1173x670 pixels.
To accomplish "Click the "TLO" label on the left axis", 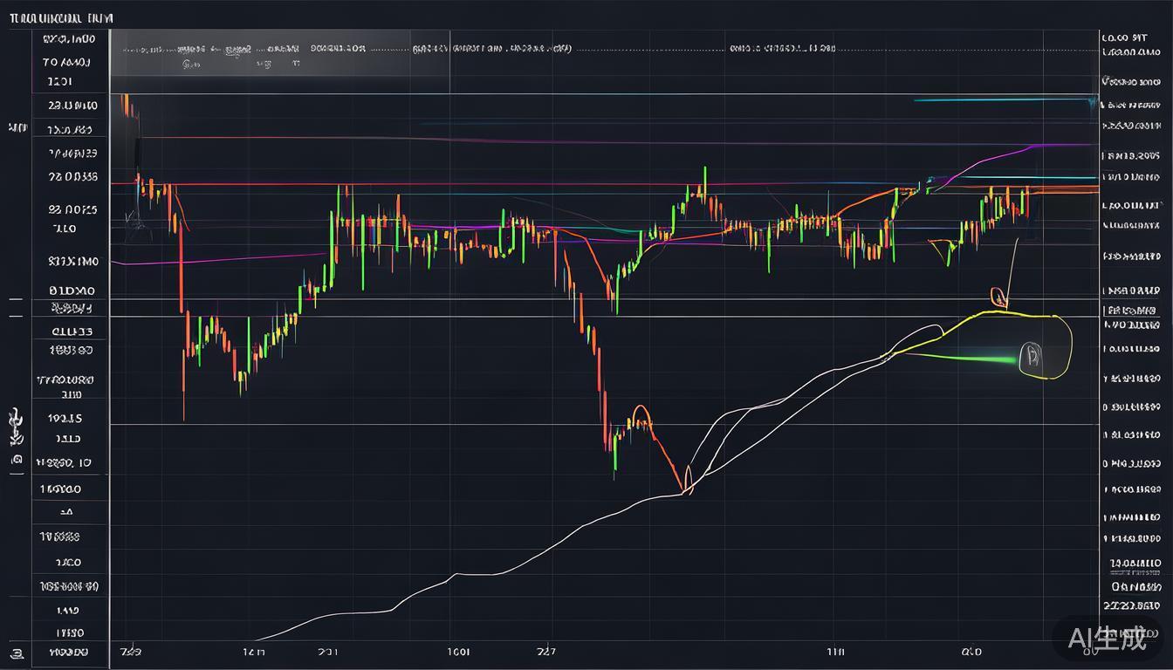I will (65, 229).
